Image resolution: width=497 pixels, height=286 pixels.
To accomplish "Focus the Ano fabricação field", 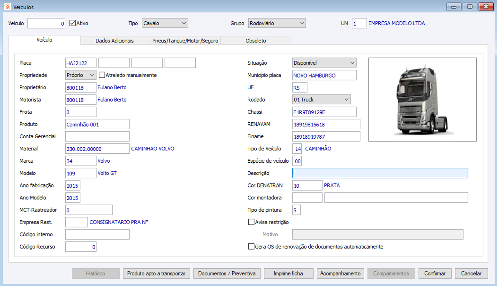I will [73, 185].
